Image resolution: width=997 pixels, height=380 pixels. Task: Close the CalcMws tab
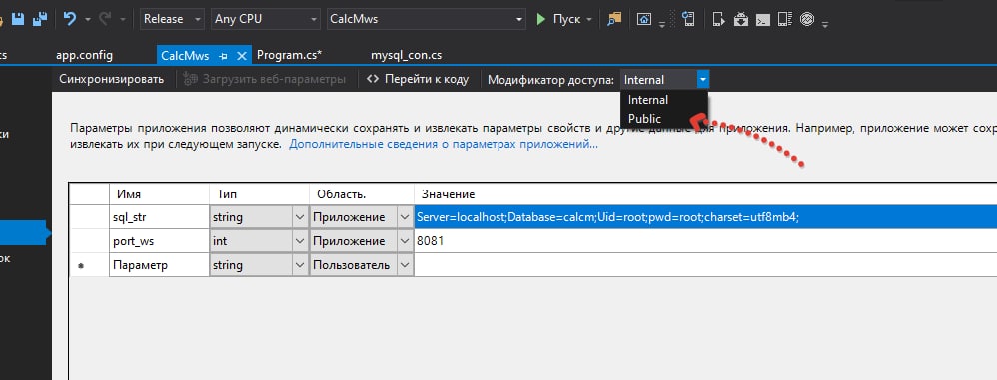coord(241,56)
